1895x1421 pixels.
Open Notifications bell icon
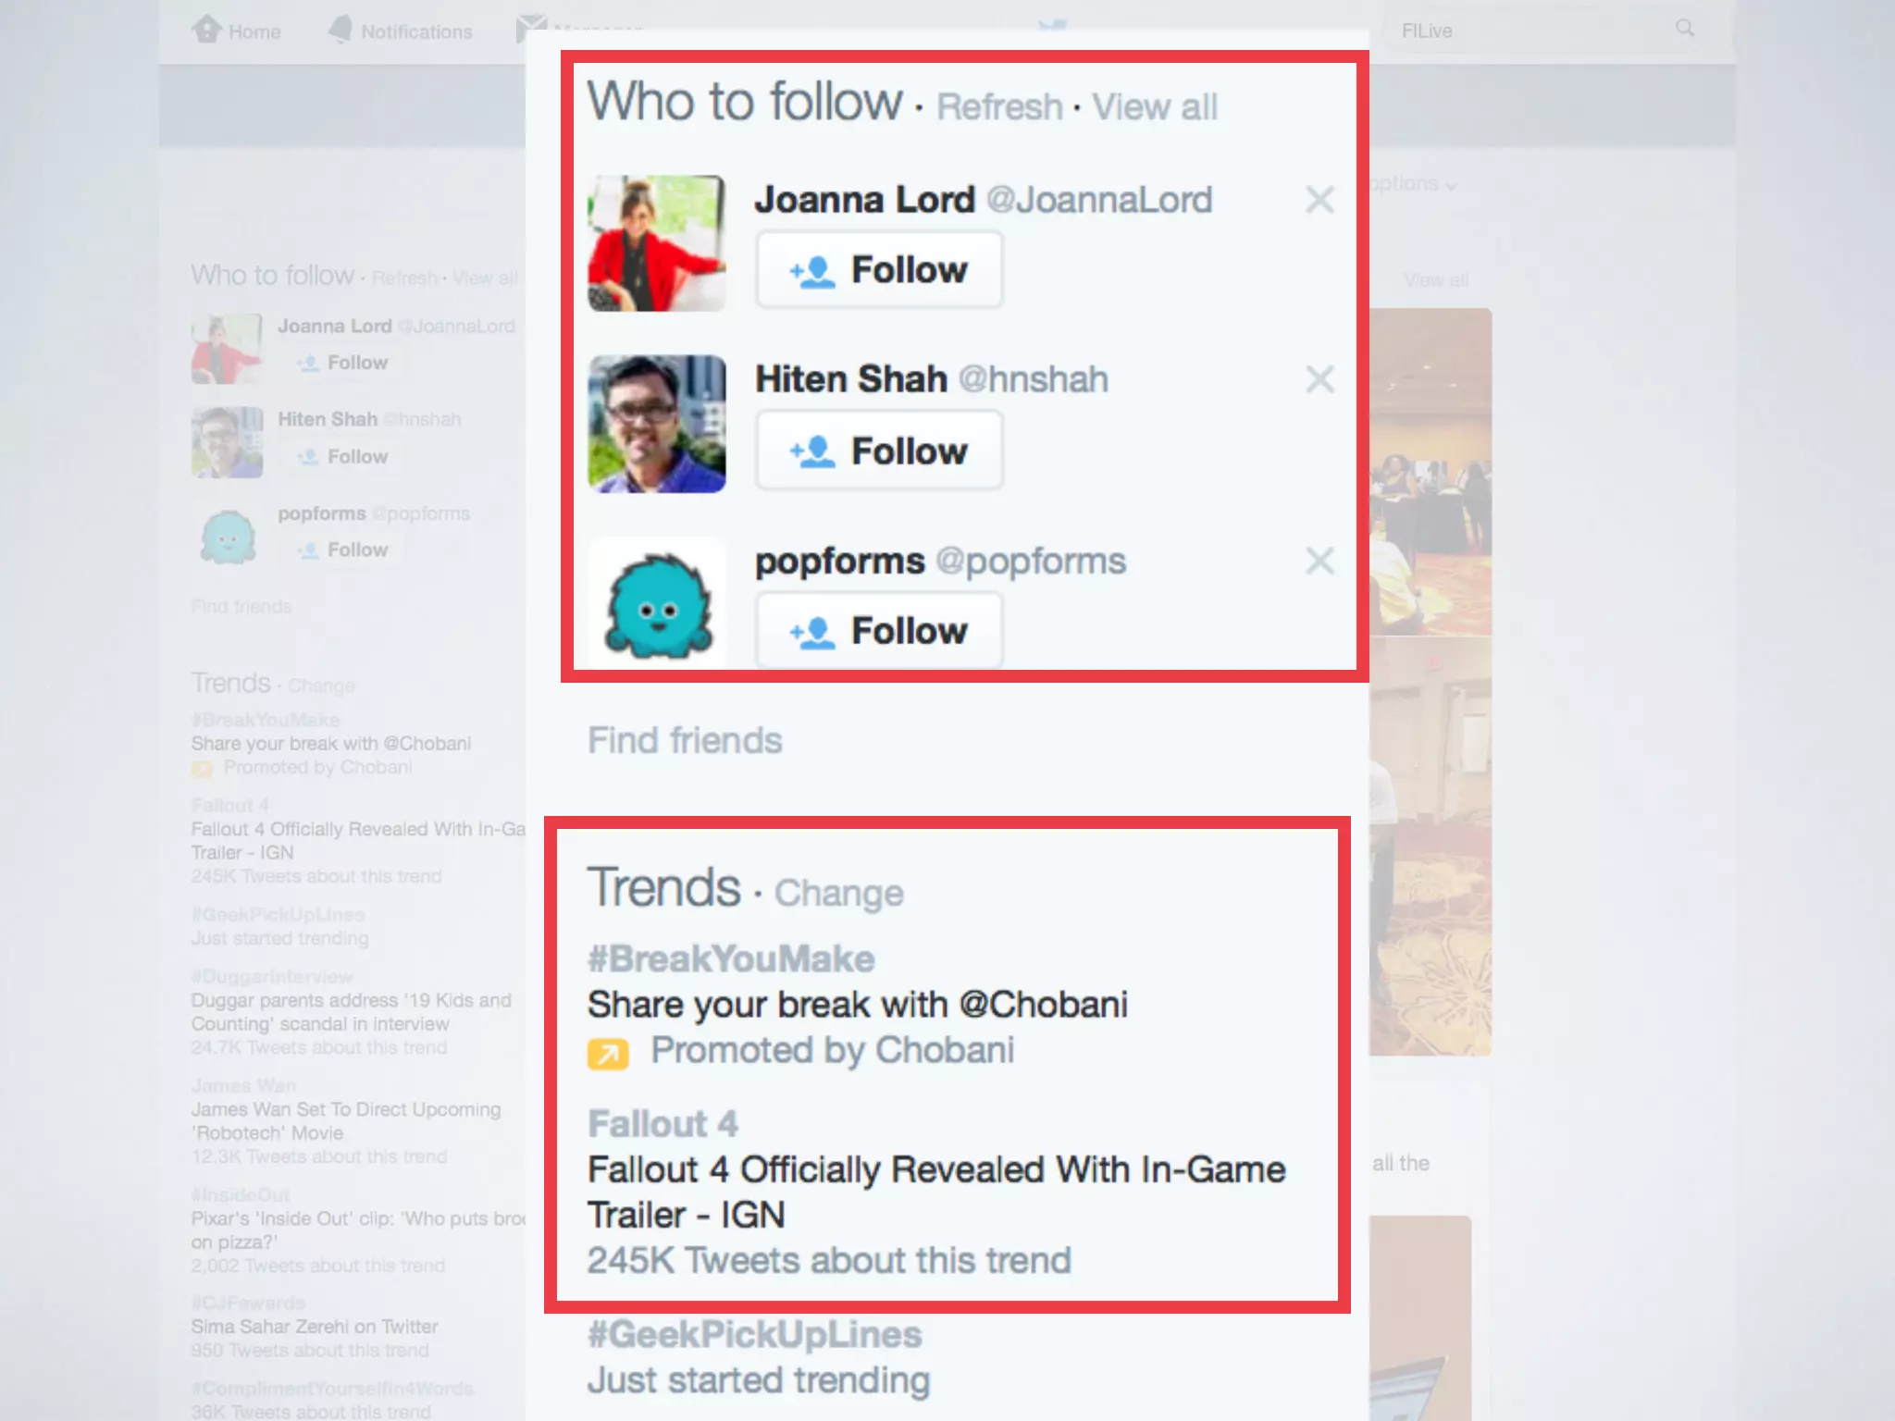[341, 30]
